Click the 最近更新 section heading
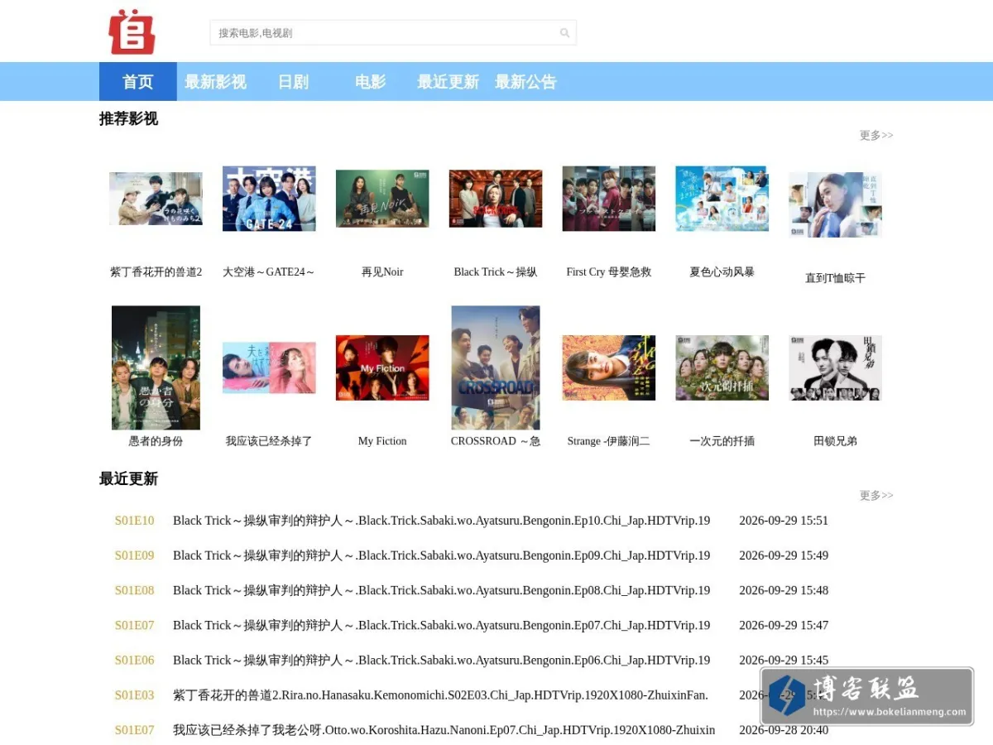 point(128,478)
